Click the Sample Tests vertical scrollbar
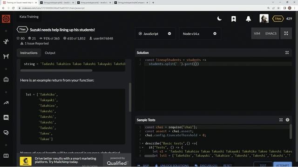Image resolution: width=298 pixels, height=167 pixels. pos(291,132)
